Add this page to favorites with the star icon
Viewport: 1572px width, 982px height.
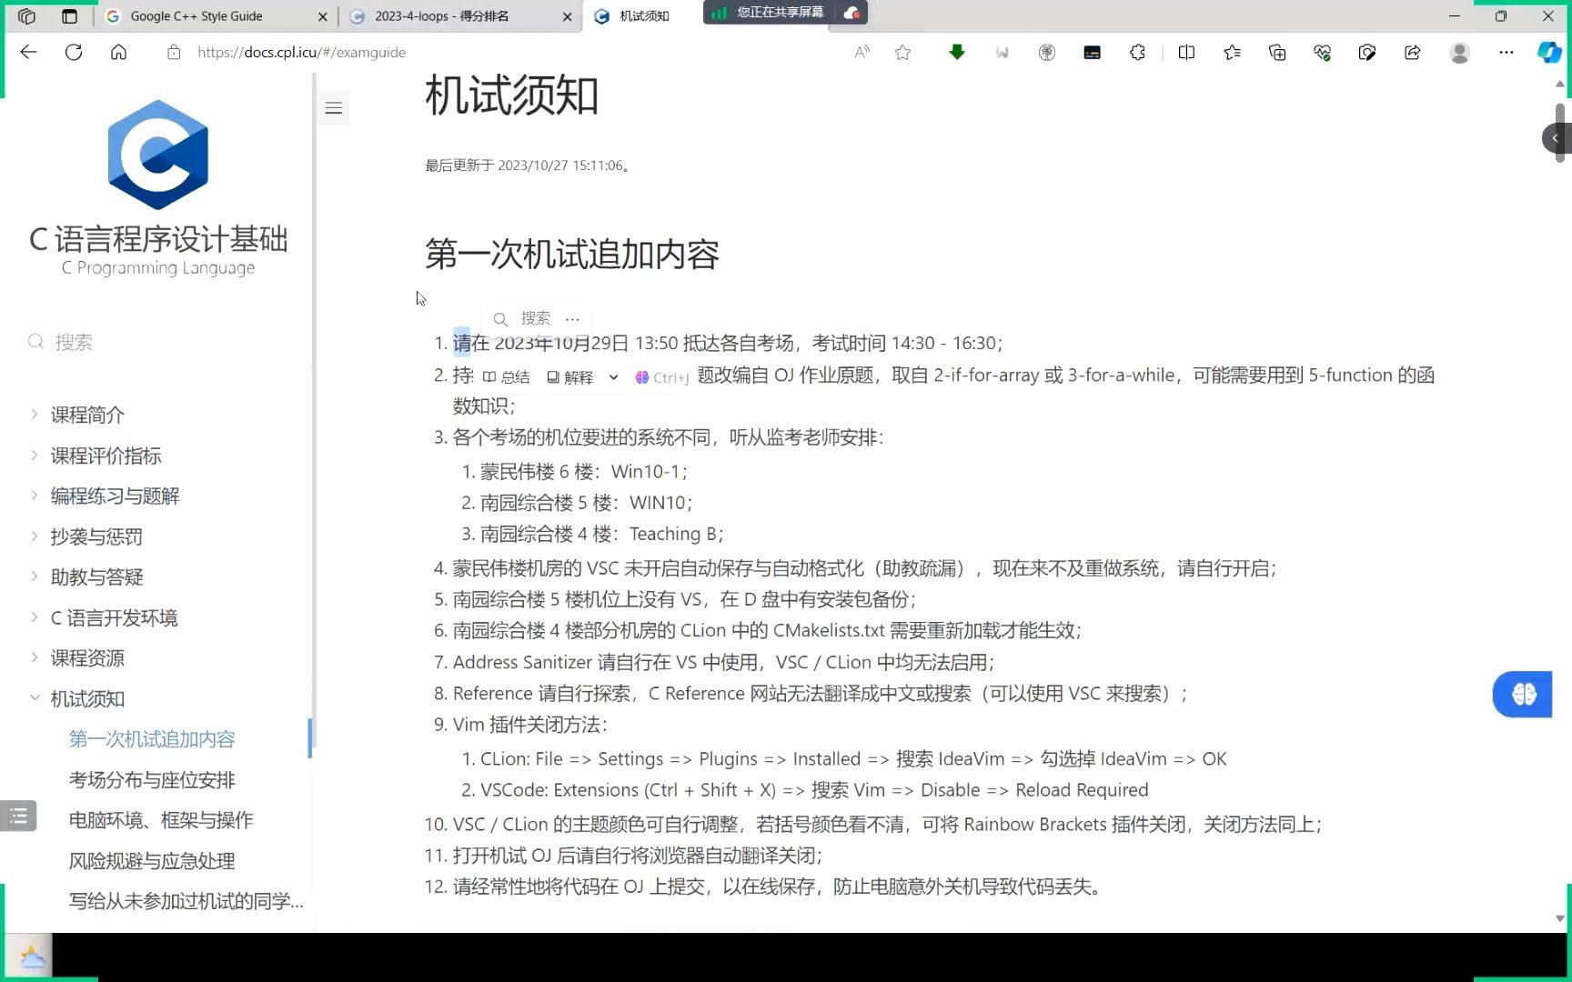pos(902,52)
